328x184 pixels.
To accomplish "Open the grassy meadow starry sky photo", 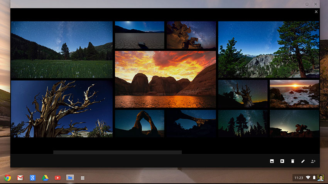I will [x=61, y=49].
